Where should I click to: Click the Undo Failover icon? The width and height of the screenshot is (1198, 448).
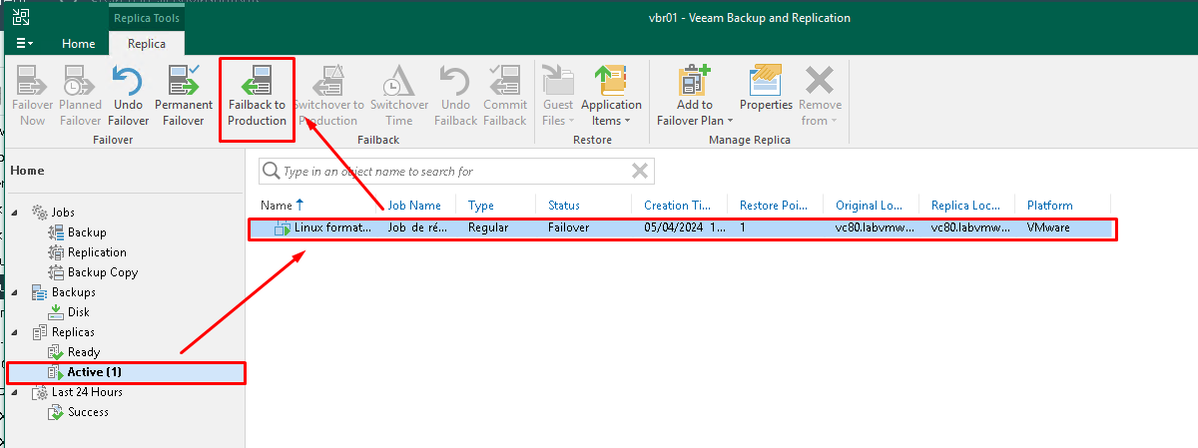coord(128,96)
